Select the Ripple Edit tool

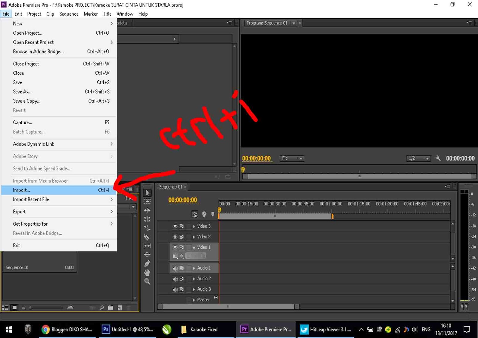coord(147,210)
